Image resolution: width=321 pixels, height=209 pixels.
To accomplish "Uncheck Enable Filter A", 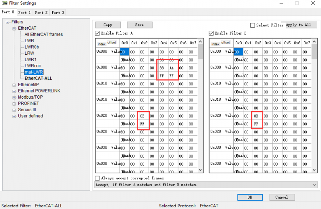I will tap(98, 33).
